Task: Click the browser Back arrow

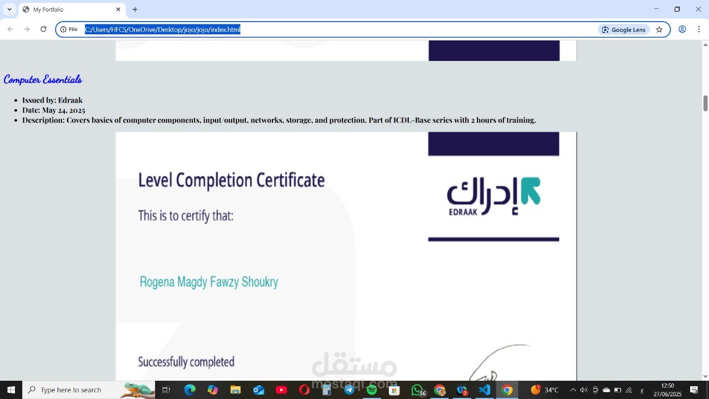Action: (10, 29)
